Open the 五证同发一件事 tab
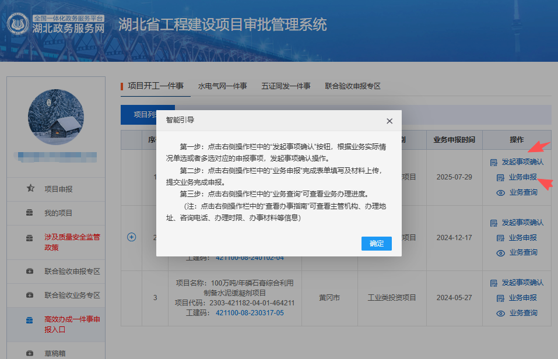This screenshot has width=558, height=359. [286, 85]
